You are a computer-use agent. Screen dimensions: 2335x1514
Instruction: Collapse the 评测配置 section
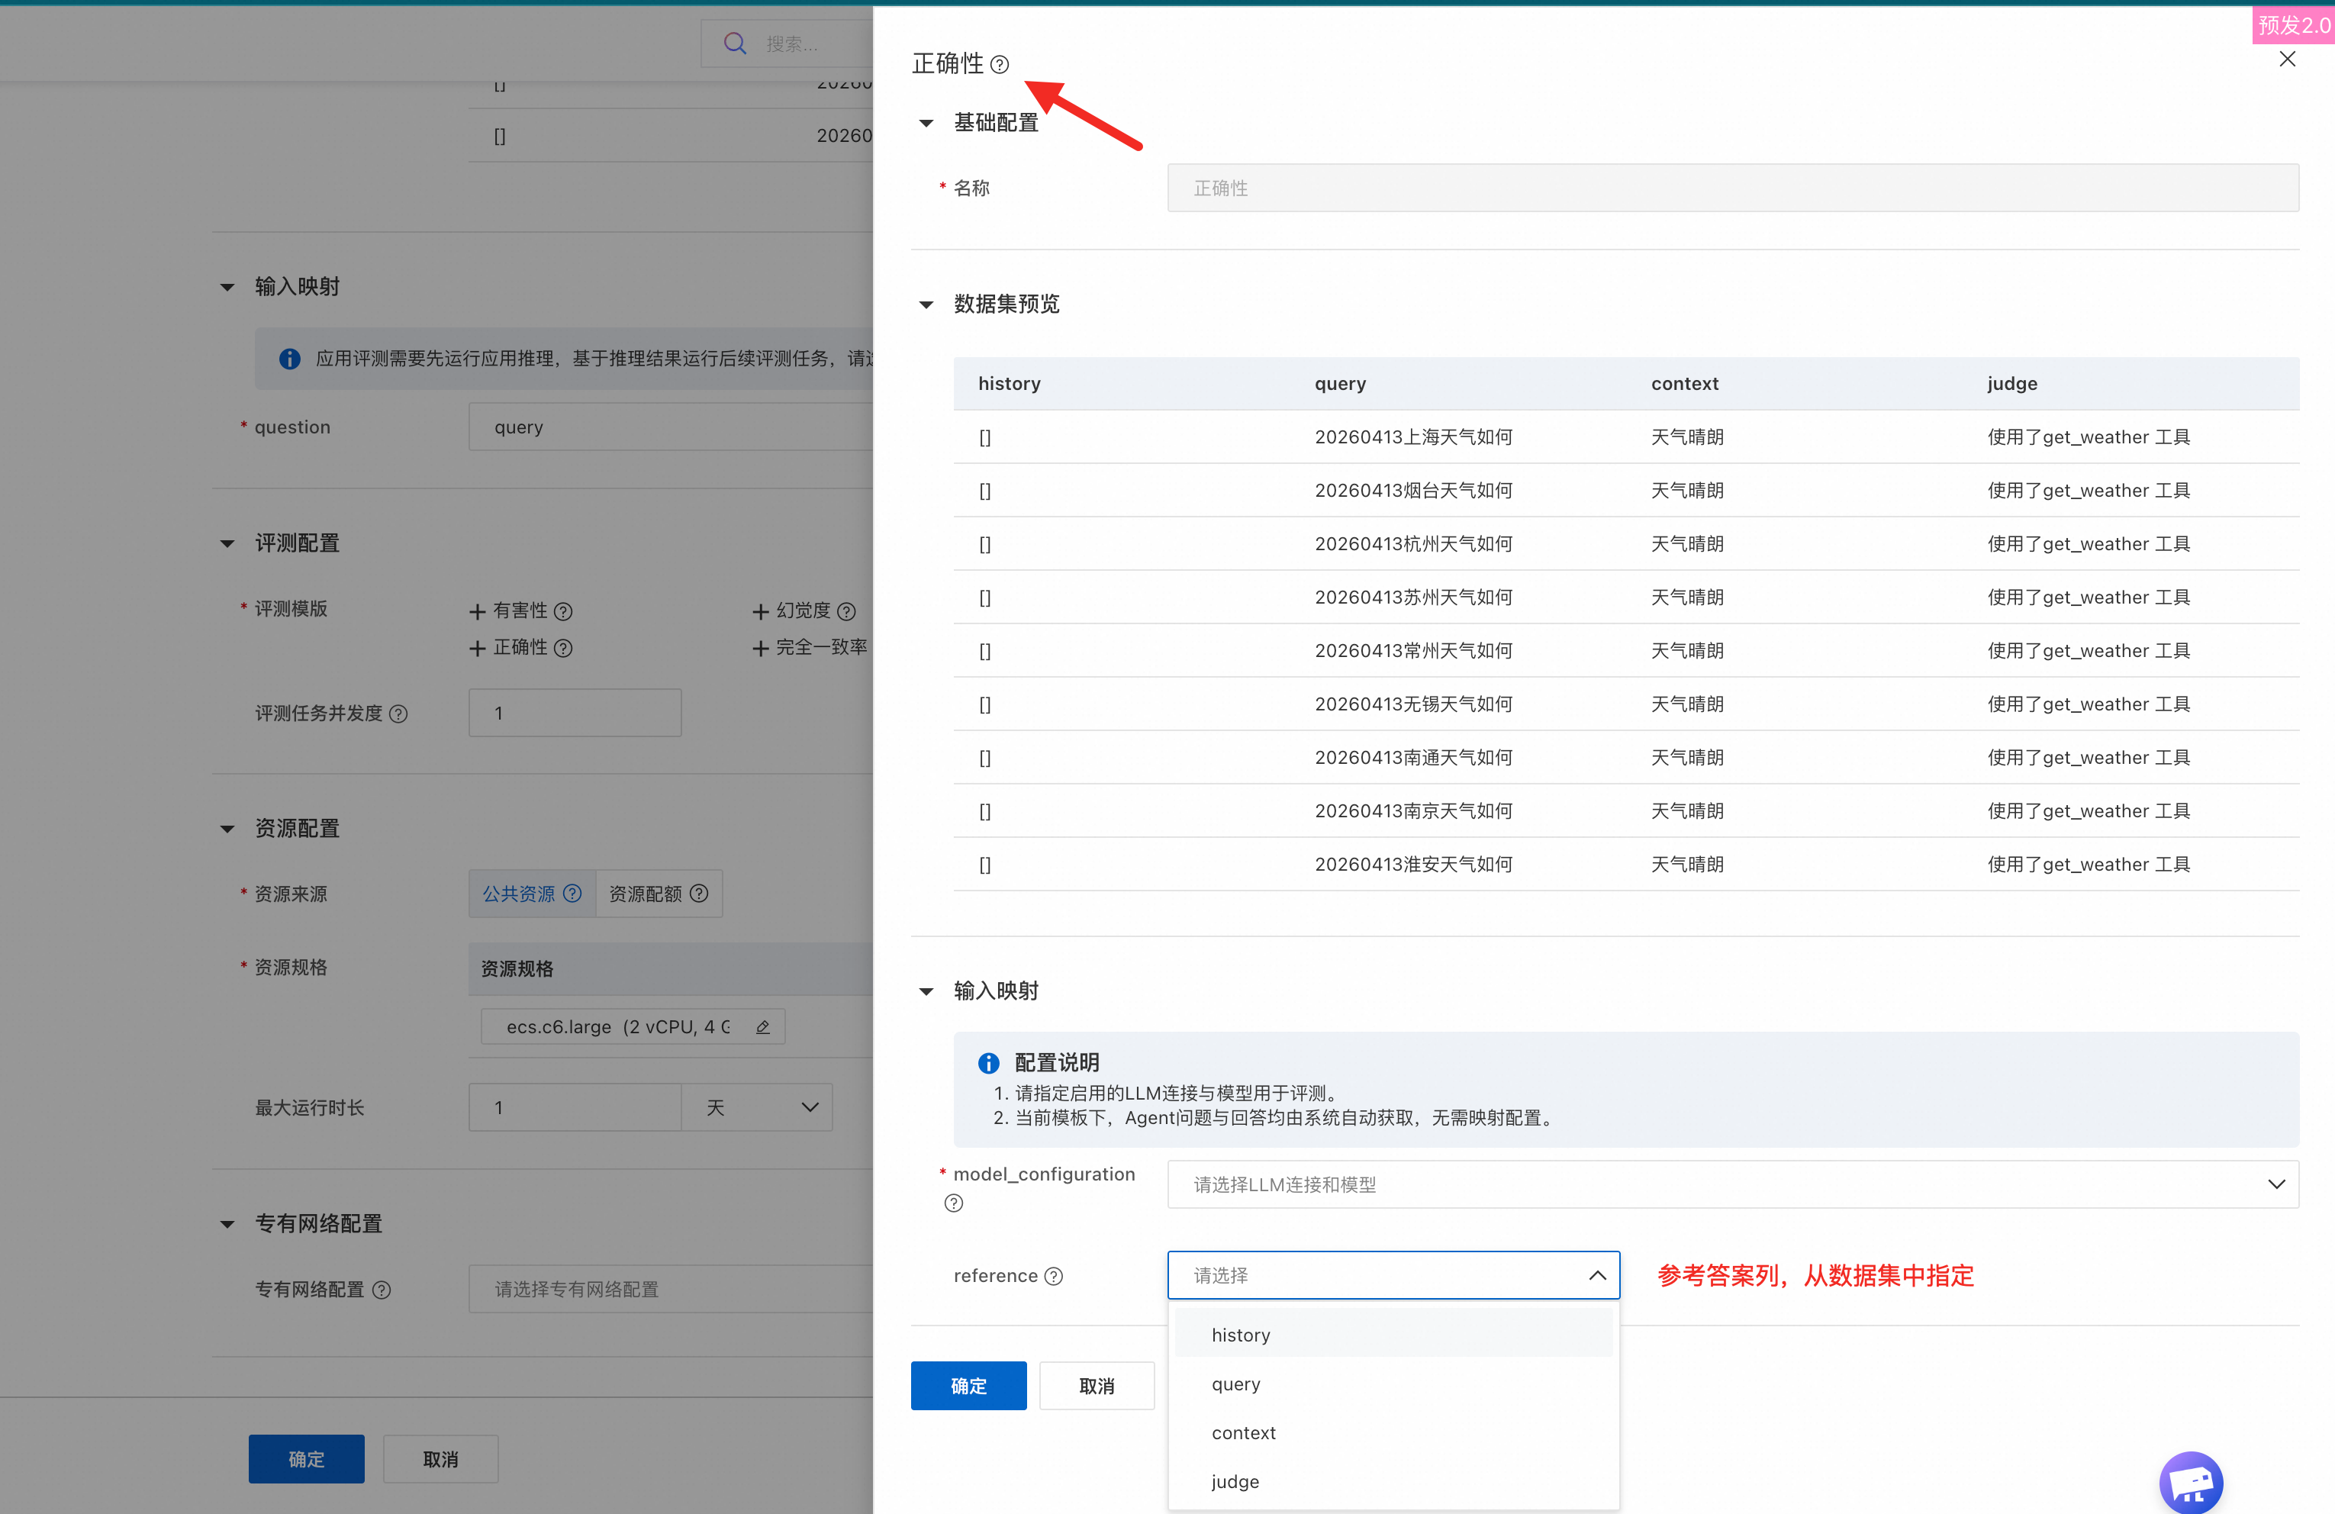coord(227,543)
